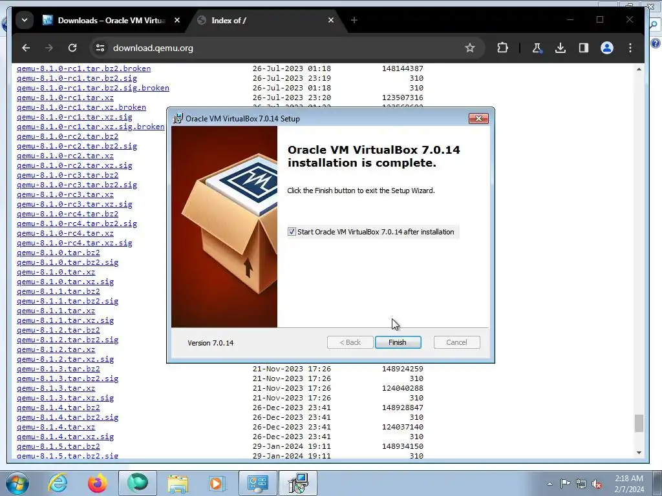Open Chrome Labs flask icon
The image size is (662, 496).
pos(537,48)
